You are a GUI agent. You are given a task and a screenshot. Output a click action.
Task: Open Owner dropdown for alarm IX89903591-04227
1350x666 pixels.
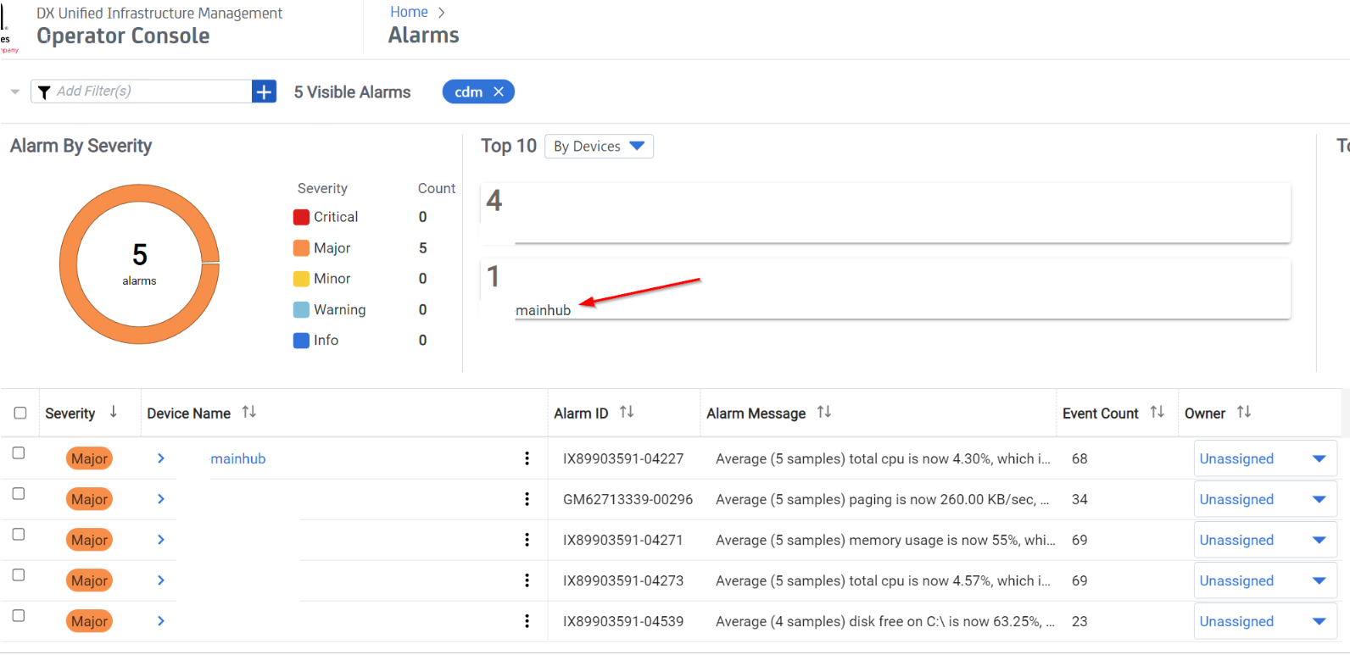pyautogui.click(x=1319, y=458)
